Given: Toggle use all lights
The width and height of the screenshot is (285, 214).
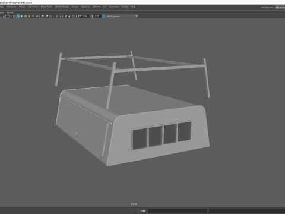Looking at the screenshot, I should tap(33, 16).
